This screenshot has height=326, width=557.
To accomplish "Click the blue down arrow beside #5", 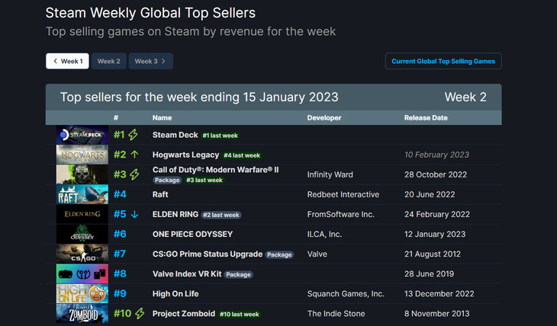I will 134,214.
